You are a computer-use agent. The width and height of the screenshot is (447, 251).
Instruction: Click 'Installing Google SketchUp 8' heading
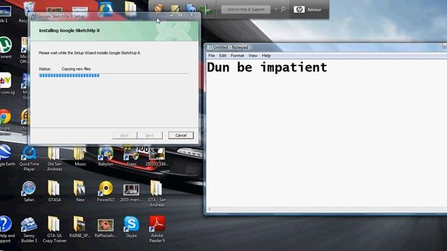point(69,31)
